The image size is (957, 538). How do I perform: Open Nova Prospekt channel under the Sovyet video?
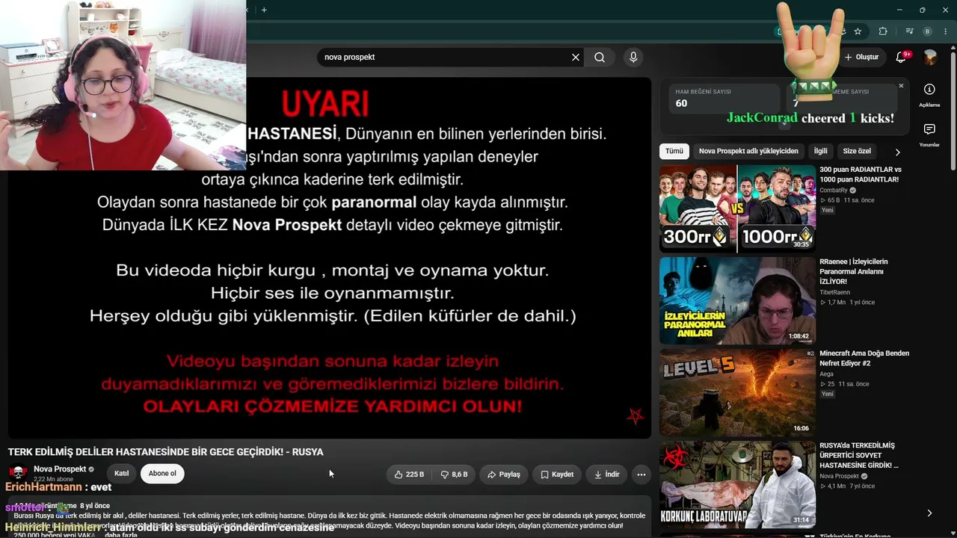[x=839, y=476]
